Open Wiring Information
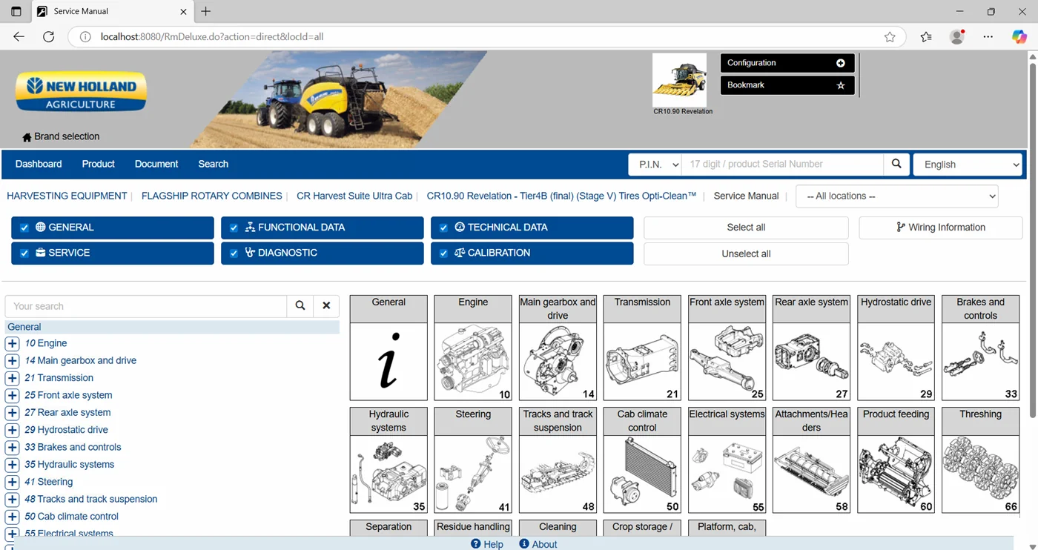The image size is (1038, 550). [940, 228]
